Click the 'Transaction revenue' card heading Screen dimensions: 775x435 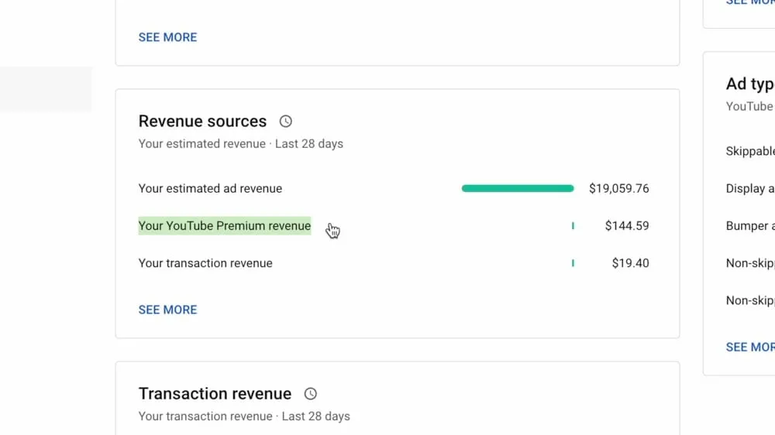click(215, 394)
